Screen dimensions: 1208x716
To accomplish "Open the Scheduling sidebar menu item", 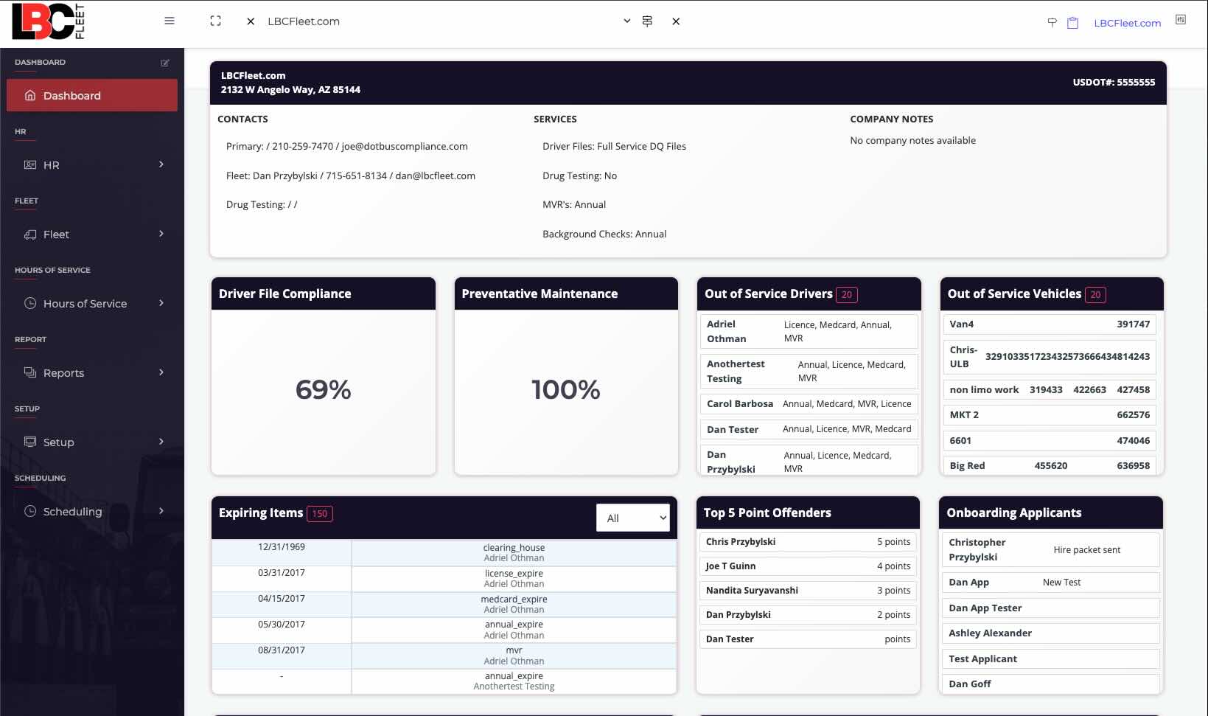I will click(92, 511).
